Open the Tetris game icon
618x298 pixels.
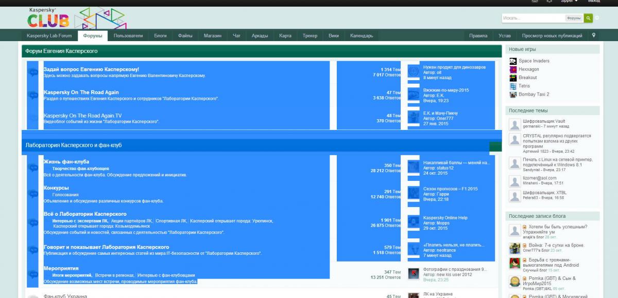pos(513,86)
